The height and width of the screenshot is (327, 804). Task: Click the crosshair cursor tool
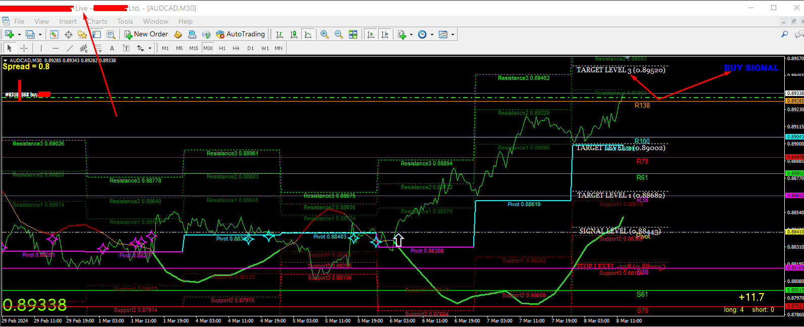(x=24, y=48)
